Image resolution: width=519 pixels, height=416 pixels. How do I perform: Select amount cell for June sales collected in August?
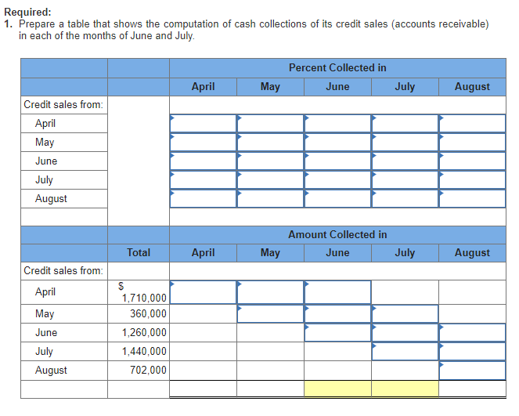tap(472, 333)
